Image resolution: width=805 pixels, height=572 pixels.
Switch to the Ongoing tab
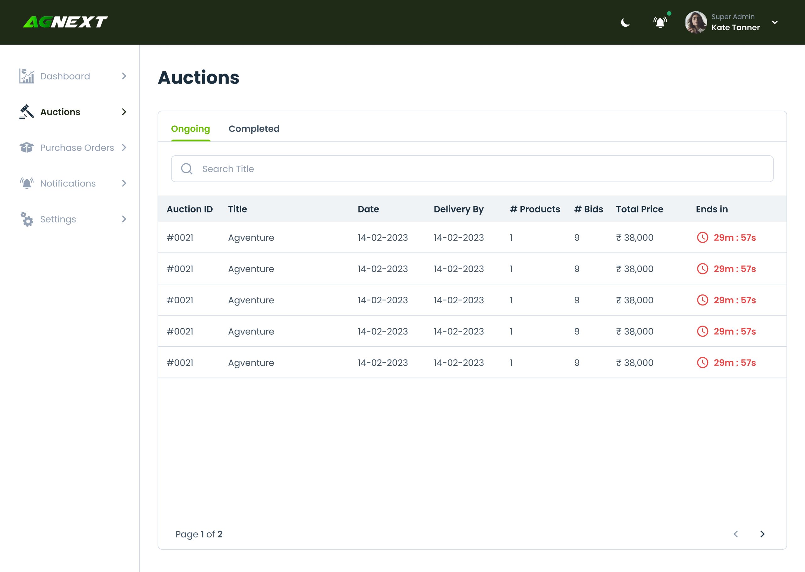click(x=191, y=129)
